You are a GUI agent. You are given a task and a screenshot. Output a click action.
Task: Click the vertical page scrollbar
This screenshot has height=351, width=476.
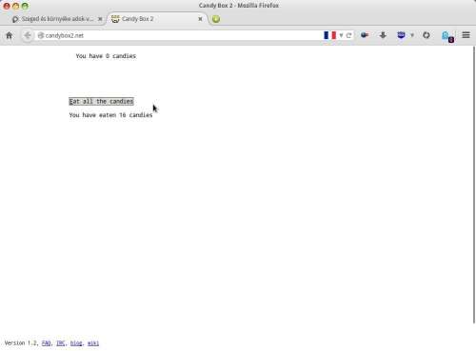pyautogui.click(x=474, y=184)
